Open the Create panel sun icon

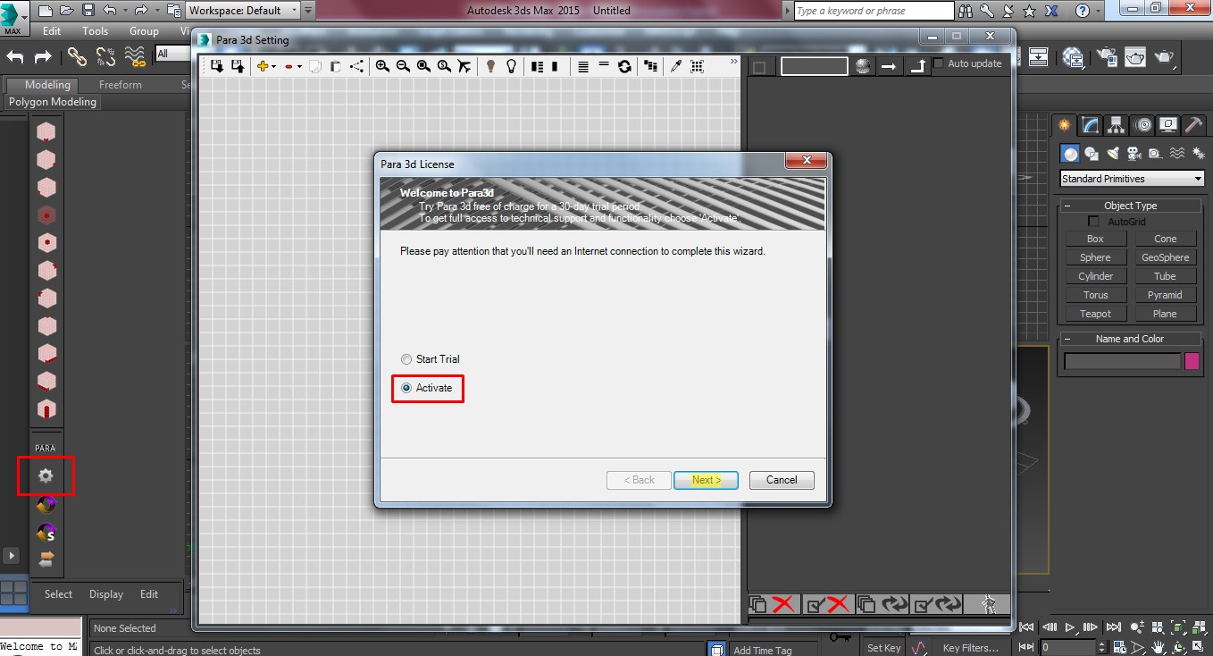pos(1064,125)
